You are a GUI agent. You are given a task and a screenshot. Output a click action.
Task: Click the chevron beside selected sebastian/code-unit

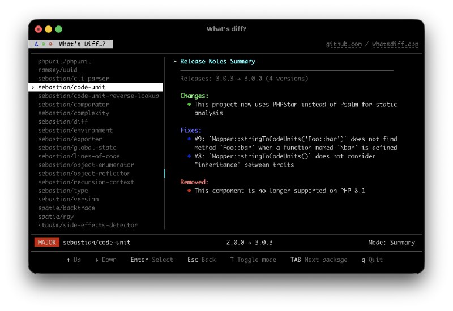click(33, 88)
